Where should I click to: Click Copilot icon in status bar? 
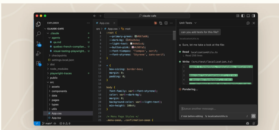[247, 123]
